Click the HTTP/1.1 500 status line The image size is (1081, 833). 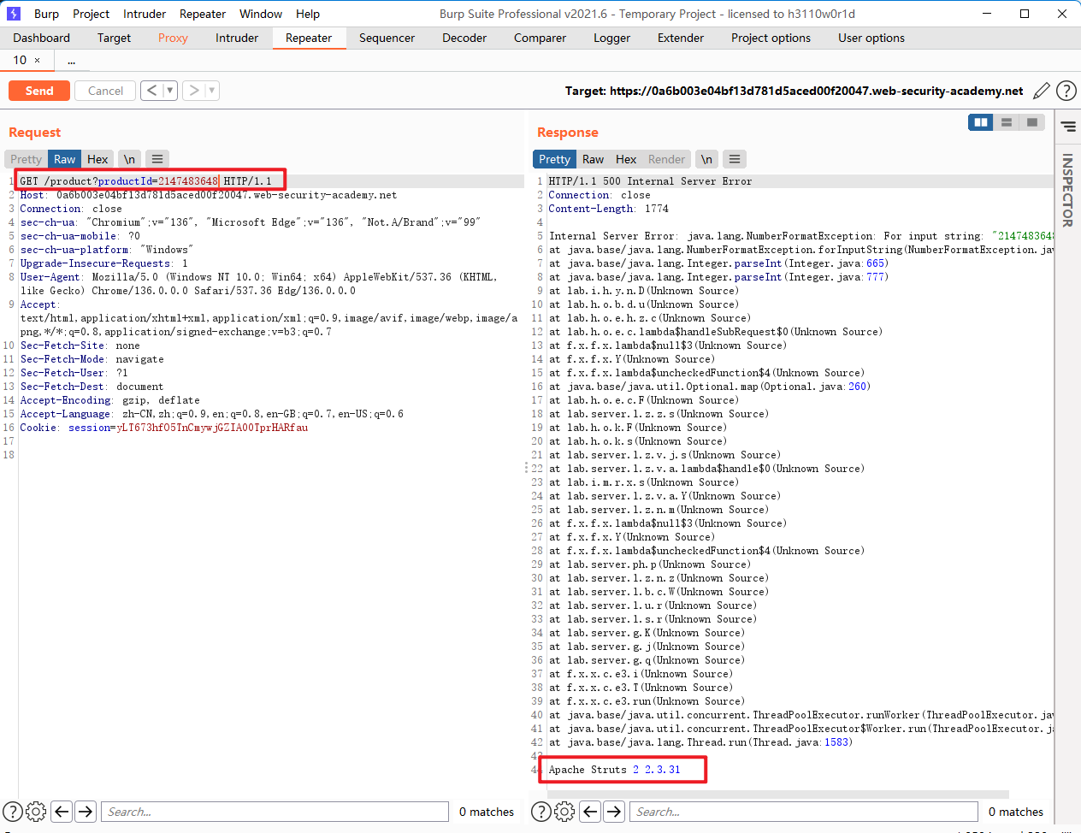[650, 181]
